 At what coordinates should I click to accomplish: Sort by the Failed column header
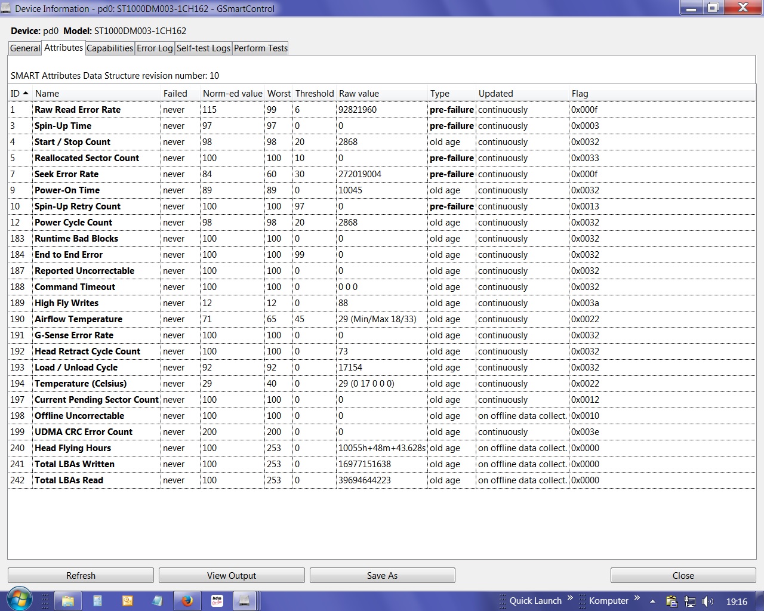click(180, 93)
